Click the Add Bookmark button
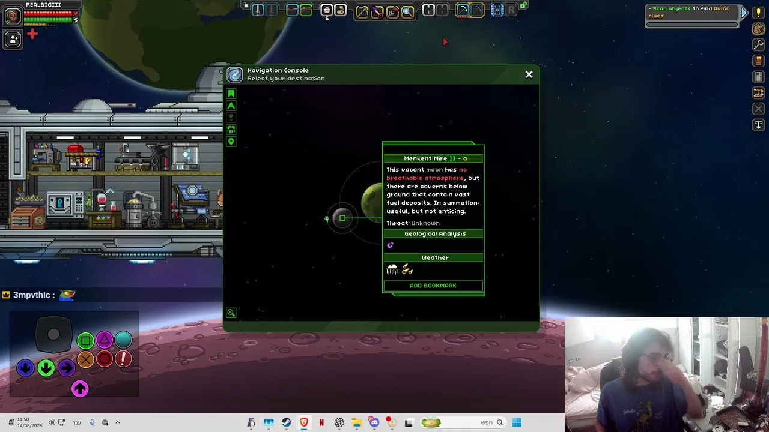The image size is (769, 432). pyautogui.click(x=433, y=286)
